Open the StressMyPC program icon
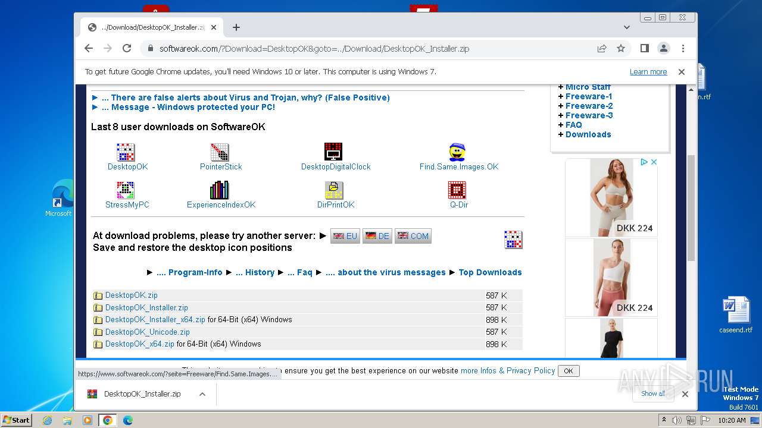This screenshot has height=428, width=762. [x=126, y=190]
